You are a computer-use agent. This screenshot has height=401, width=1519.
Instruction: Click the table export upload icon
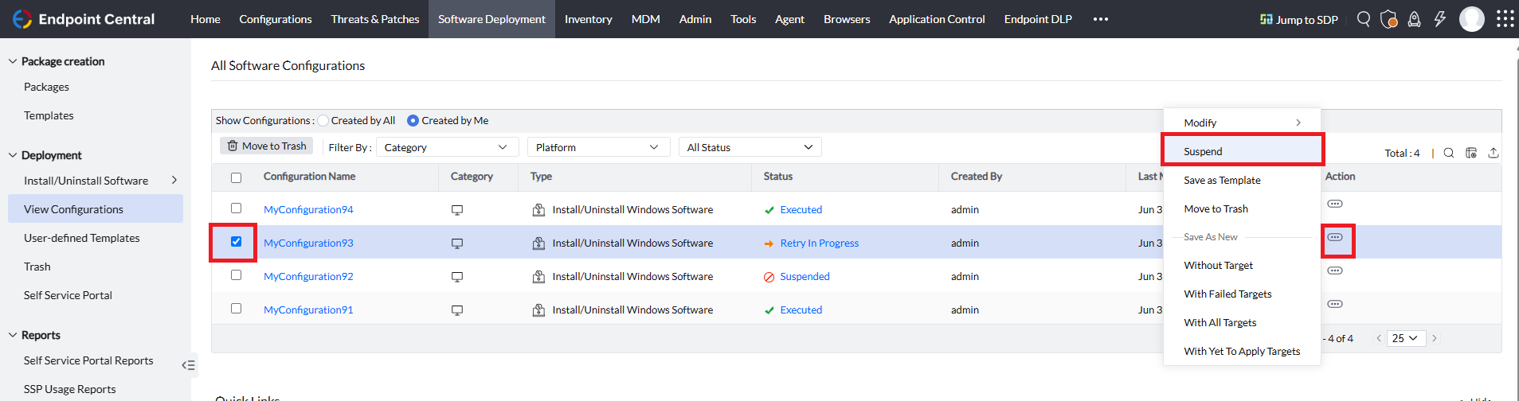pos(1493,153)
